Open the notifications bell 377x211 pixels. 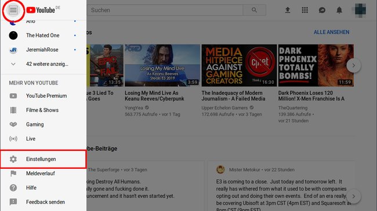click(x=339, y=10)
